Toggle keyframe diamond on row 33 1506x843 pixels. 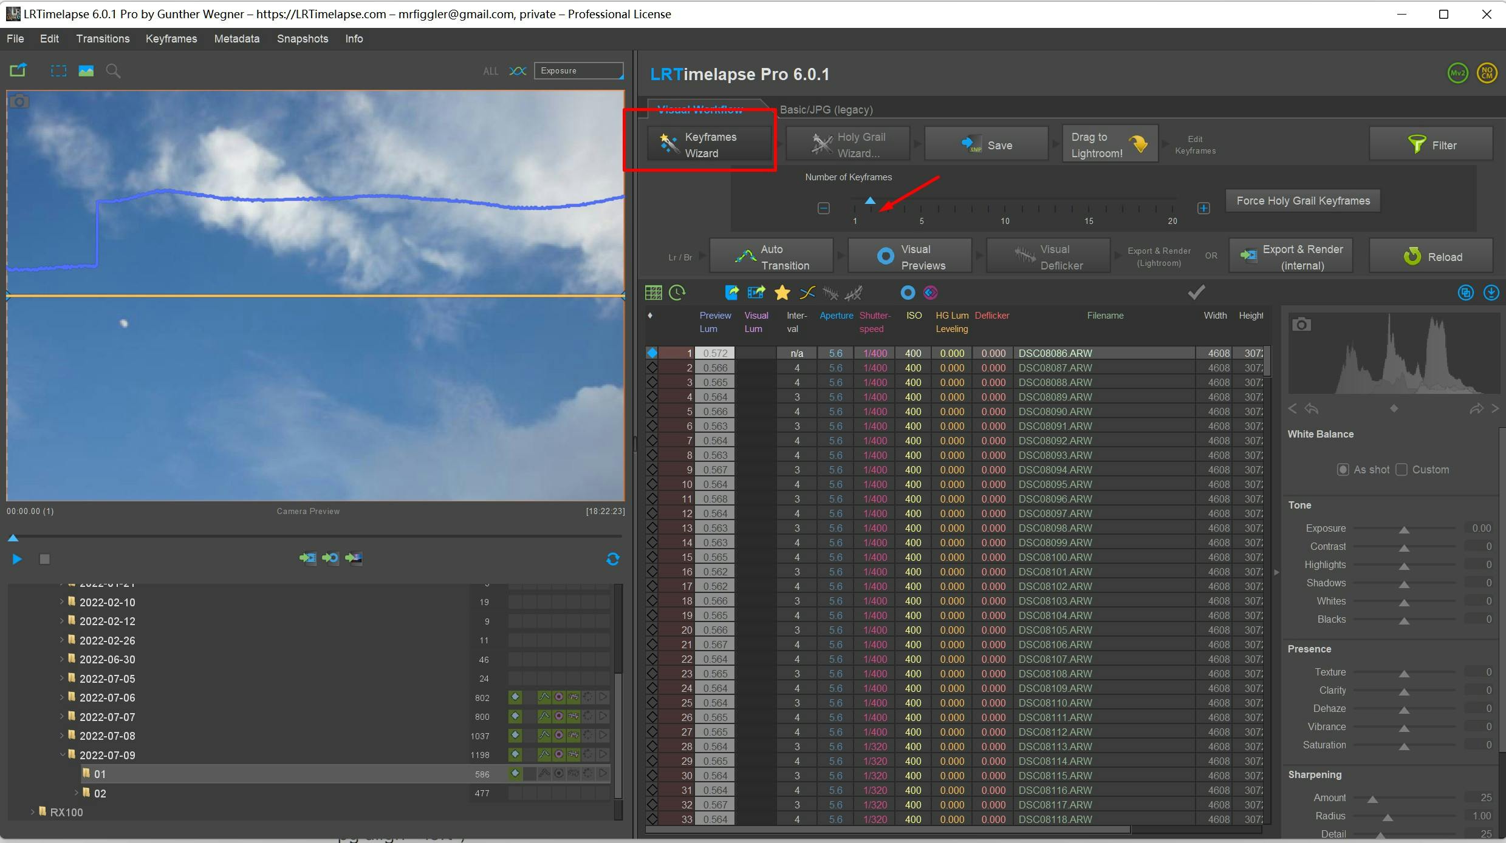(652, 819)
